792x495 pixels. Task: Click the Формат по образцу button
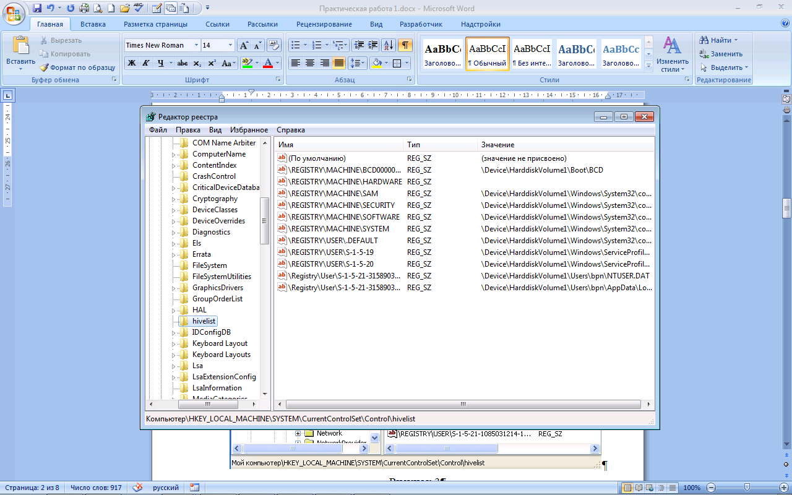(77, 67)
